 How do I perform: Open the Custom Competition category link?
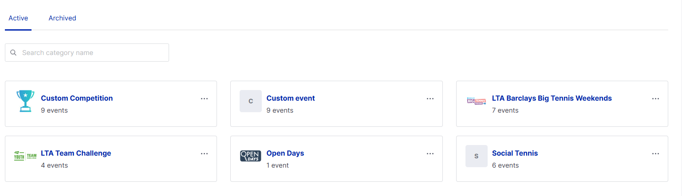[x=77, y=98]
